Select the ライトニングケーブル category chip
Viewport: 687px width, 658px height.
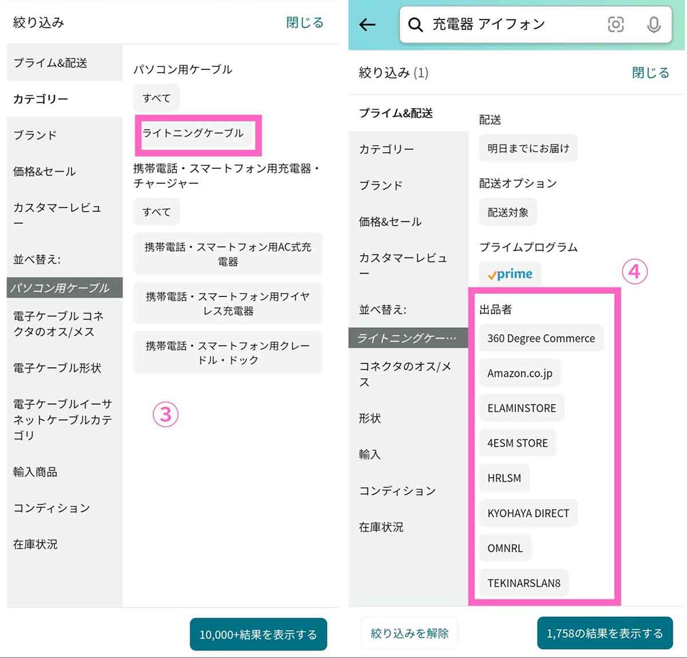[194, 133]
